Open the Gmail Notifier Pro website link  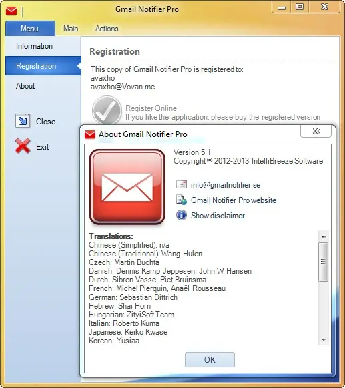click(234, 200)
